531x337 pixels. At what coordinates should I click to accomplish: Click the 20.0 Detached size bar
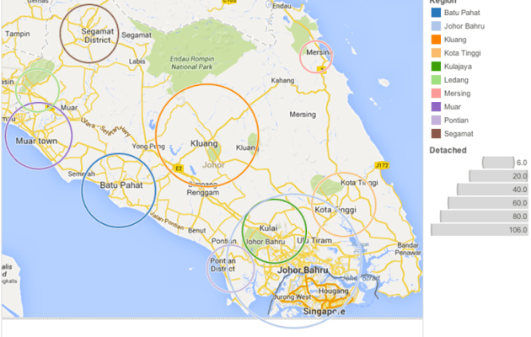498,176
